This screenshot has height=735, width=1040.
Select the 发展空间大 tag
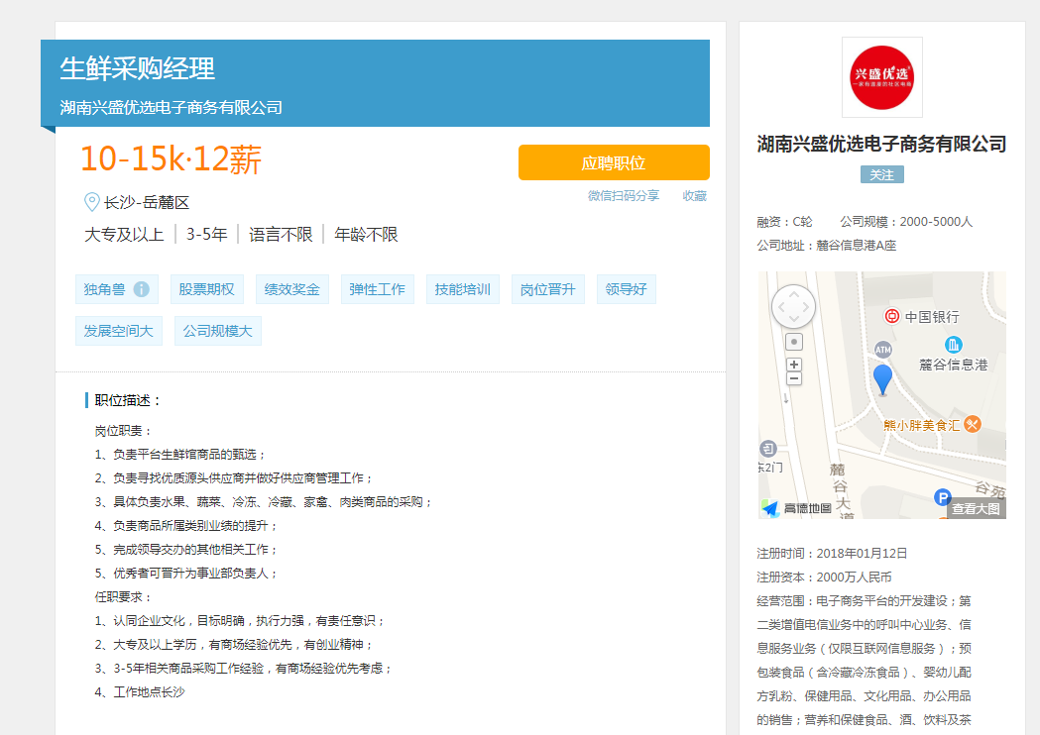(x=119, y=331)
